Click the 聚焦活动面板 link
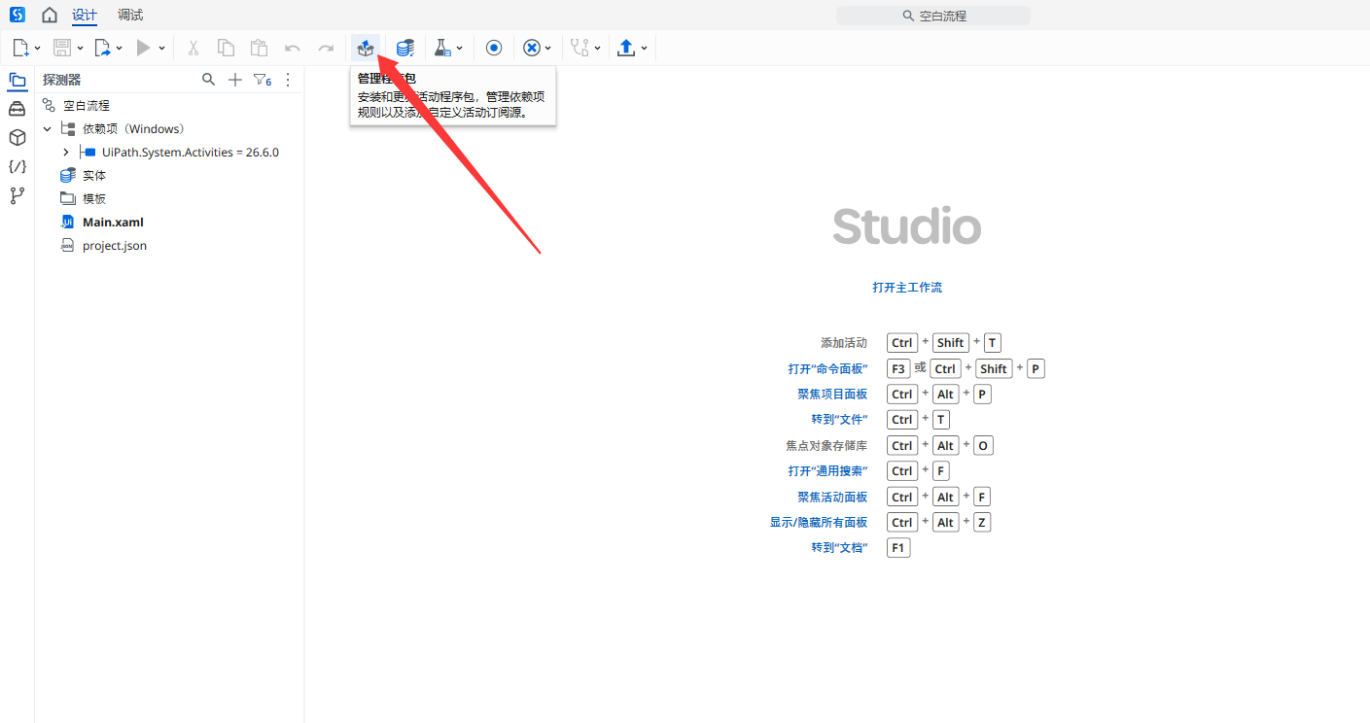Viewport: 1370px width, 723px height. pyautogui.click(x=832, y=497)
